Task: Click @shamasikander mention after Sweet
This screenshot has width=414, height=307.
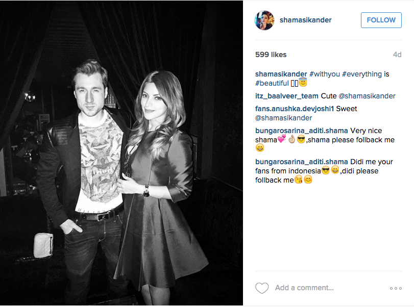Action: click(x=283, y=118)
